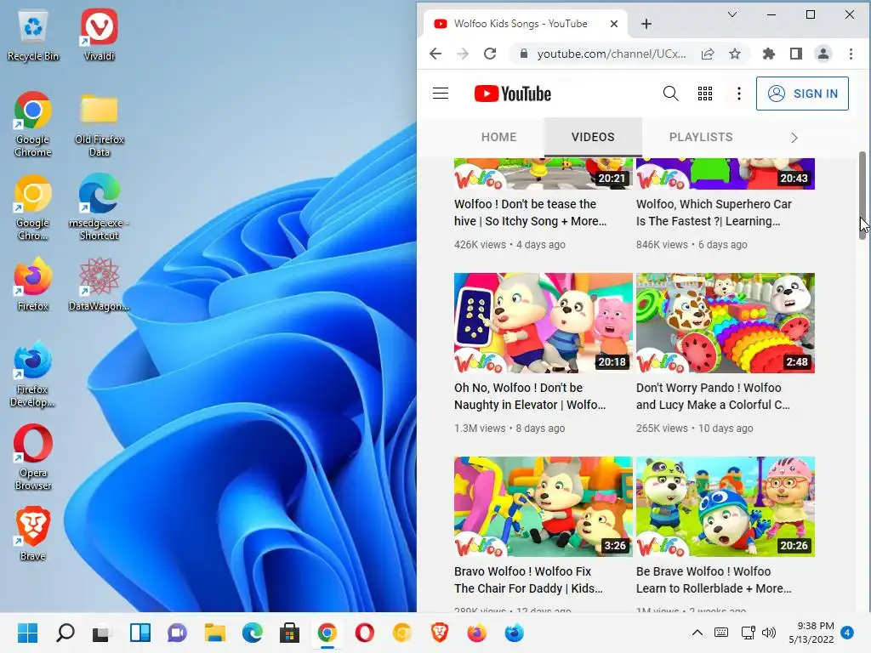Select Chrome Canary desktop shortcut
871x653 pixels.
[x=33, y=207]
